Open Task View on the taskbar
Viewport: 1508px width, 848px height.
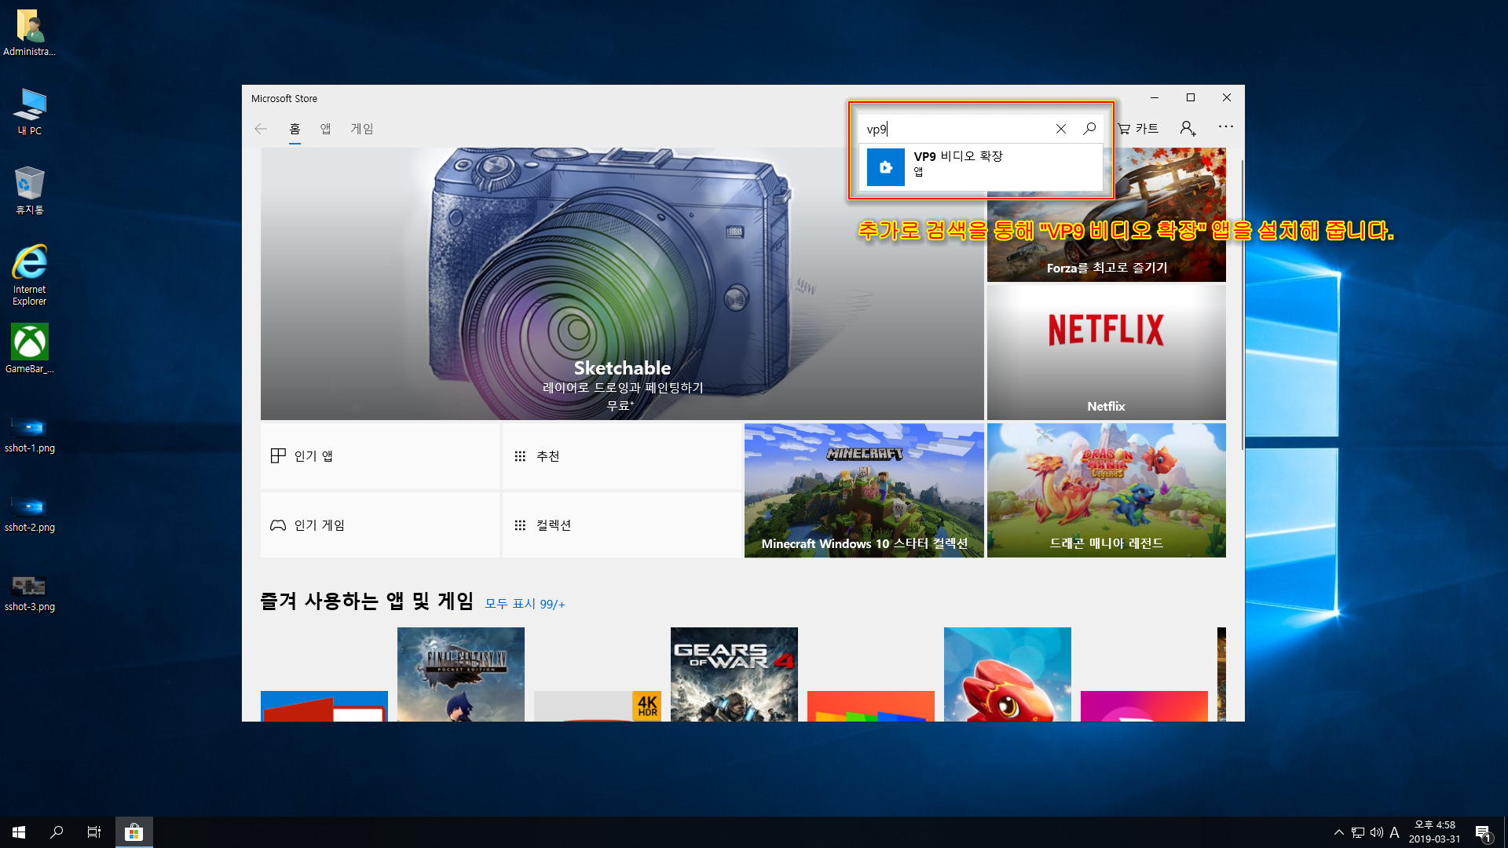coord(93,832)
